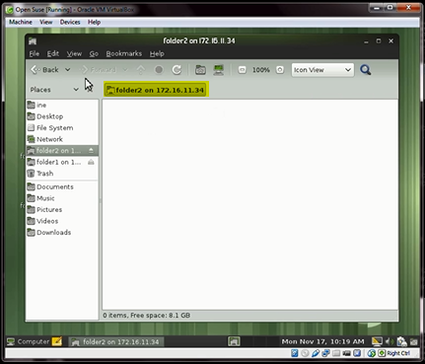Open Trash from the sidebar
This screenshot has width=425, height=364.
coord(62,174)
